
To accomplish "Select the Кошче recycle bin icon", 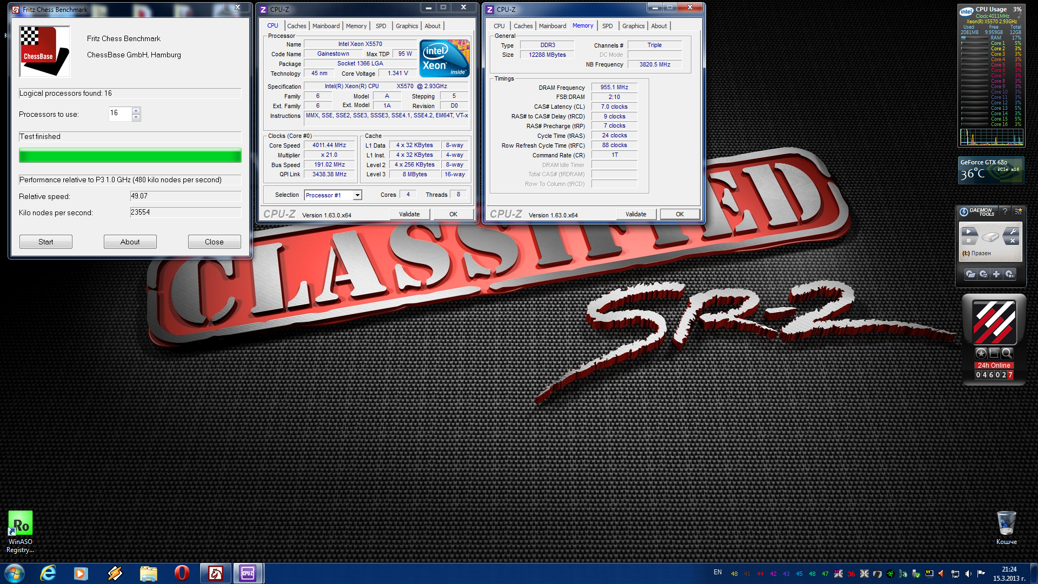I will 1006,528.
